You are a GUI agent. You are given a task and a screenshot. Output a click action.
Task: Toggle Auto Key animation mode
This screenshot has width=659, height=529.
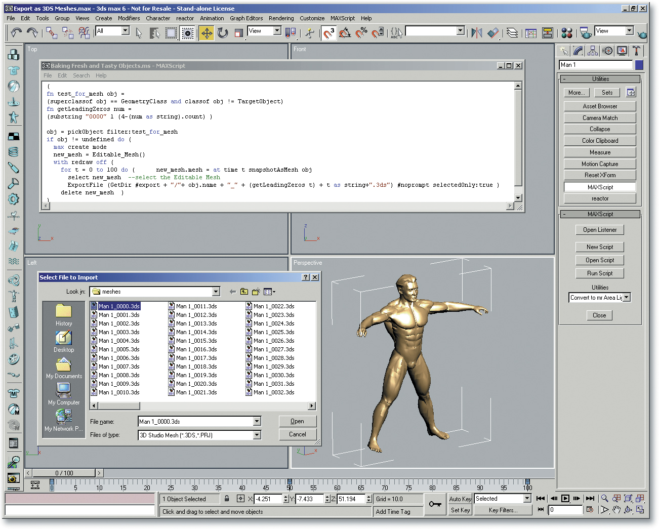460,499
